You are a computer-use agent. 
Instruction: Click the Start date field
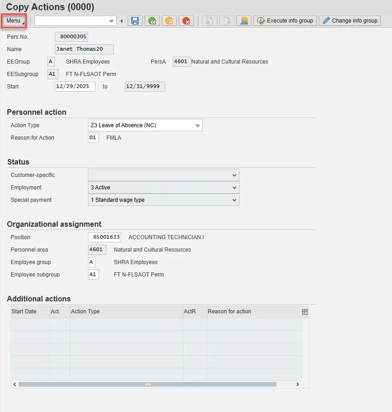(x=75, y=87)
